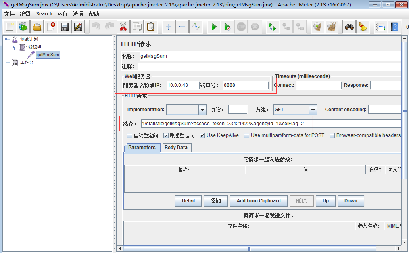409x253 pixels.
Task: Click the Add from Clipboard button
Action: pyautogui.click(x=259, y=201)
